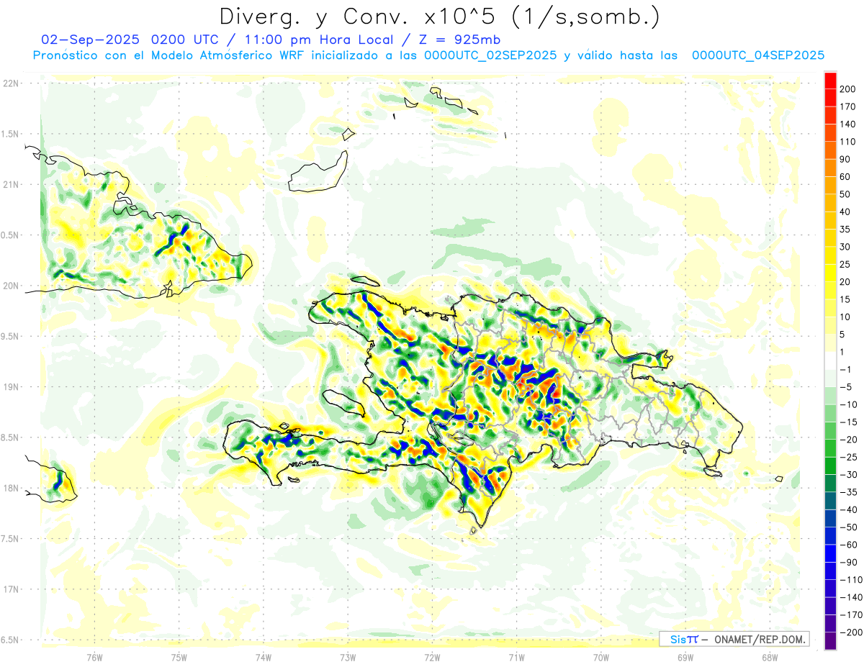Image resolution: width=864 pixels, height=667 pixels.
Task: Pick the green colorbar segment between -25 and -30
Action: coord(831,466)
